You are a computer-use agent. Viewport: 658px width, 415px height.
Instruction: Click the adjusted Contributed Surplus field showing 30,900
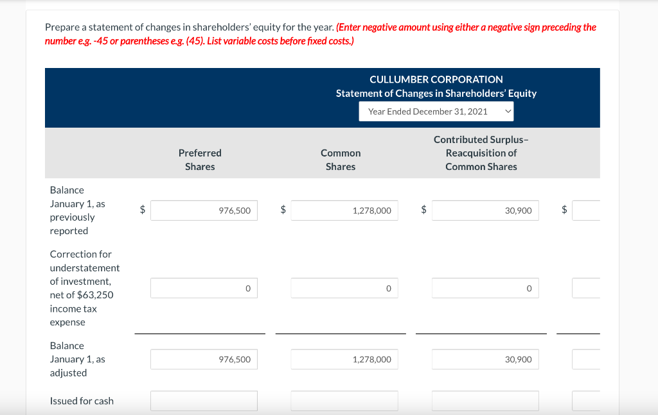pyautogui.click(x=485, y=359)
